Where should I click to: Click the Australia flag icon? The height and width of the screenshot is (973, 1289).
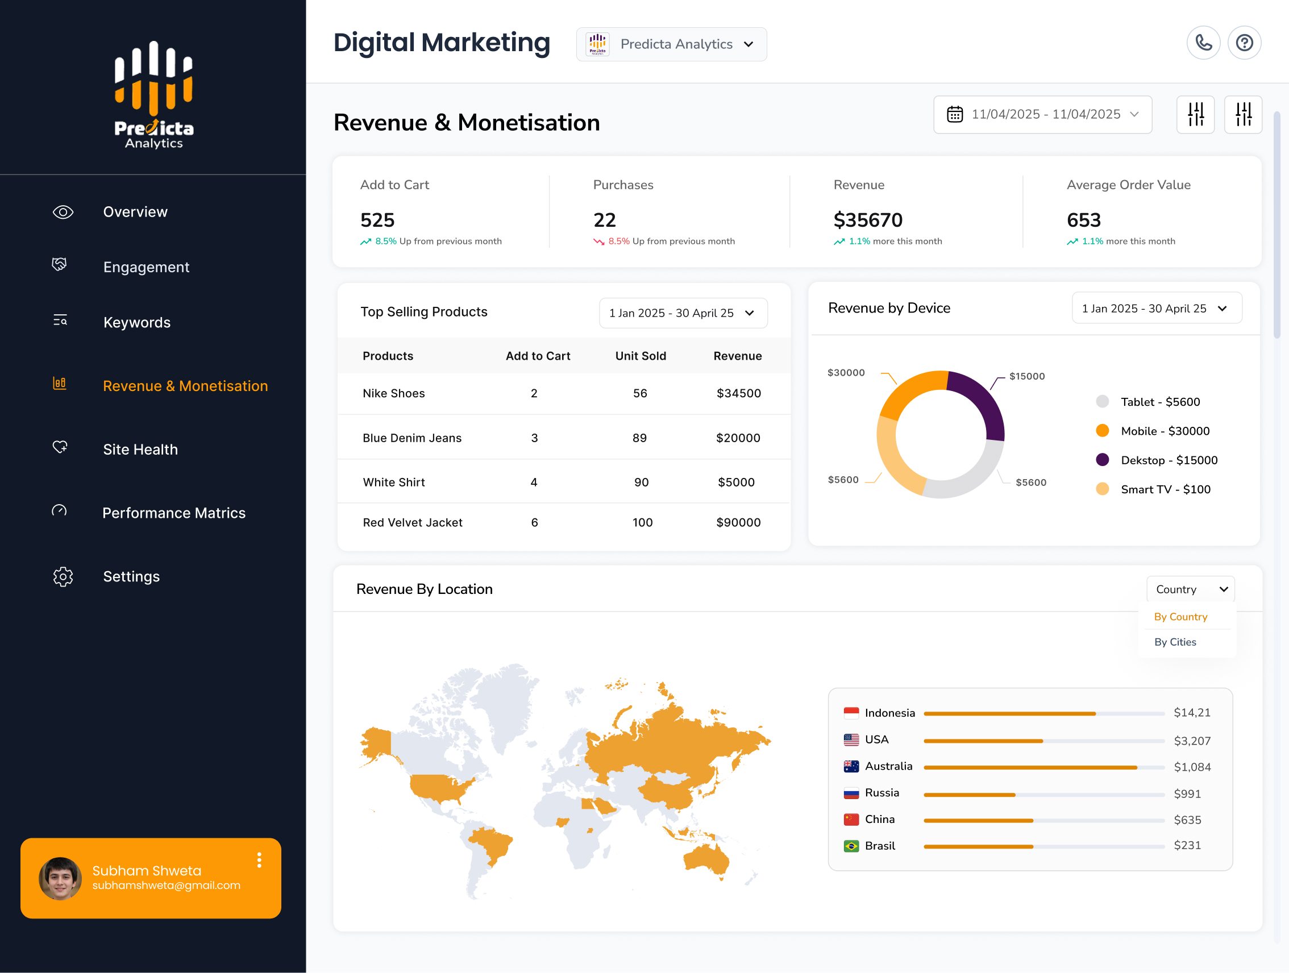click(x=851, y=767)
